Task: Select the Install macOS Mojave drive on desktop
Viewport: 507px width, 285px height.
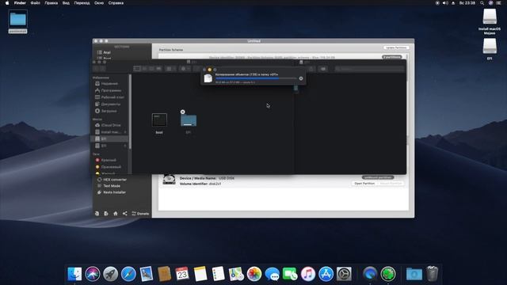Action: (x=490, y=21)
